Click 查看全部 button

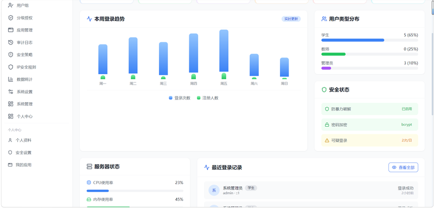[x=403, y=167]
